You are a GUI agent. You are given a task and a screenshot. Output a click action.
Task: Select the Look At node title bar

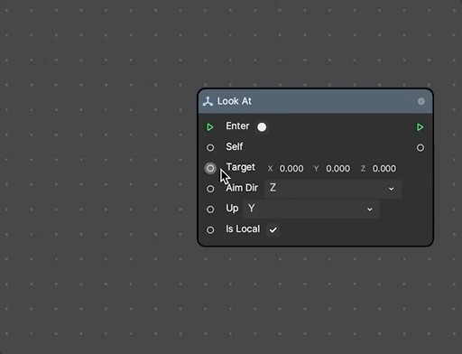click(315, 101)
